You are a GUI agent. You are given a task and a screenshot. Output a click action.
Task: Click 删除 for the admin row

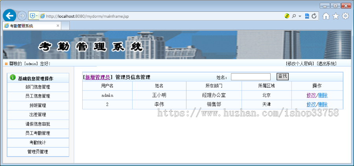pos(323,95)
